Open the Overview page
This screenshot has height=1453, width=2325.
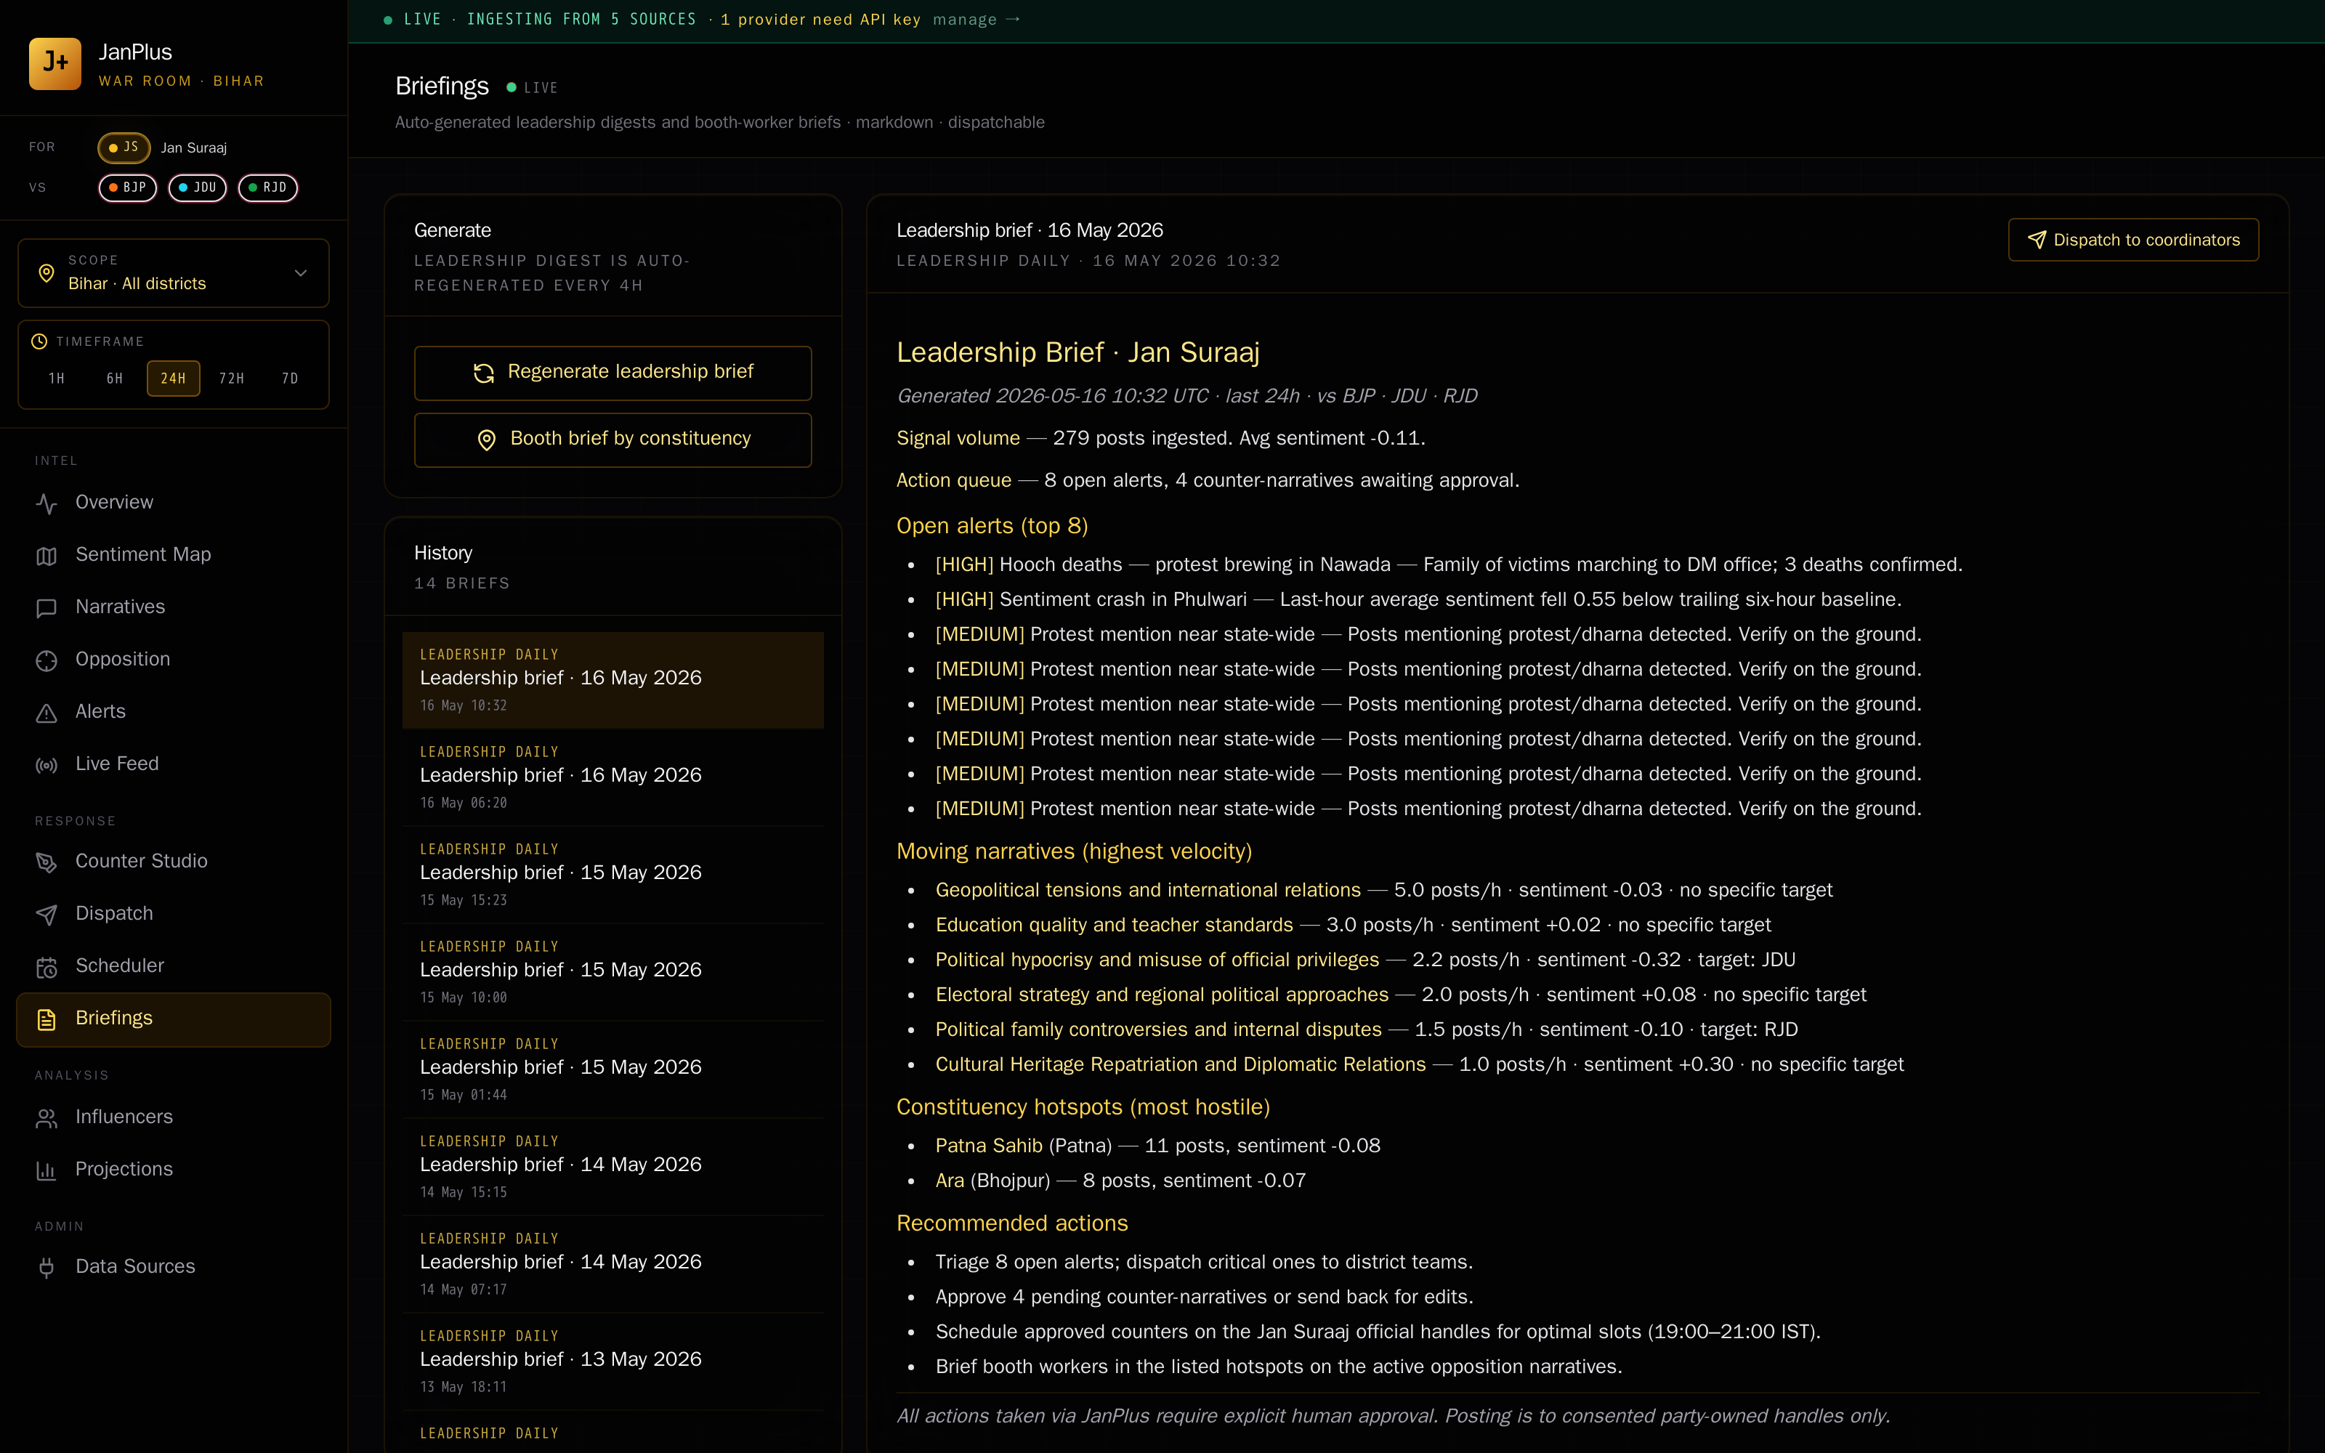[x=174, y=503]
